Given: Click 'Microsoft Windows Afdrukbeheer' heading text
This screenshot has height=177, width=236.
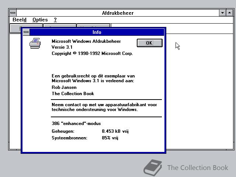Looking at the screenshot, I should [x=86, y=41].
